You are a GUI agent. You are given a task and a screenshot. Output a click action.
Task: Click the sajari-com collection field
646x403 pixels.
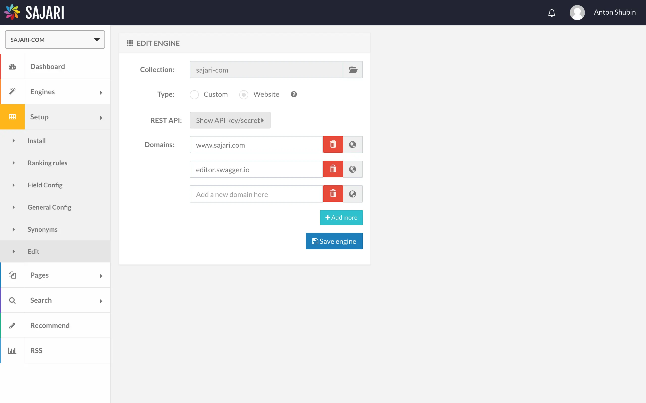pyautogui.click(x=266, y=70)
